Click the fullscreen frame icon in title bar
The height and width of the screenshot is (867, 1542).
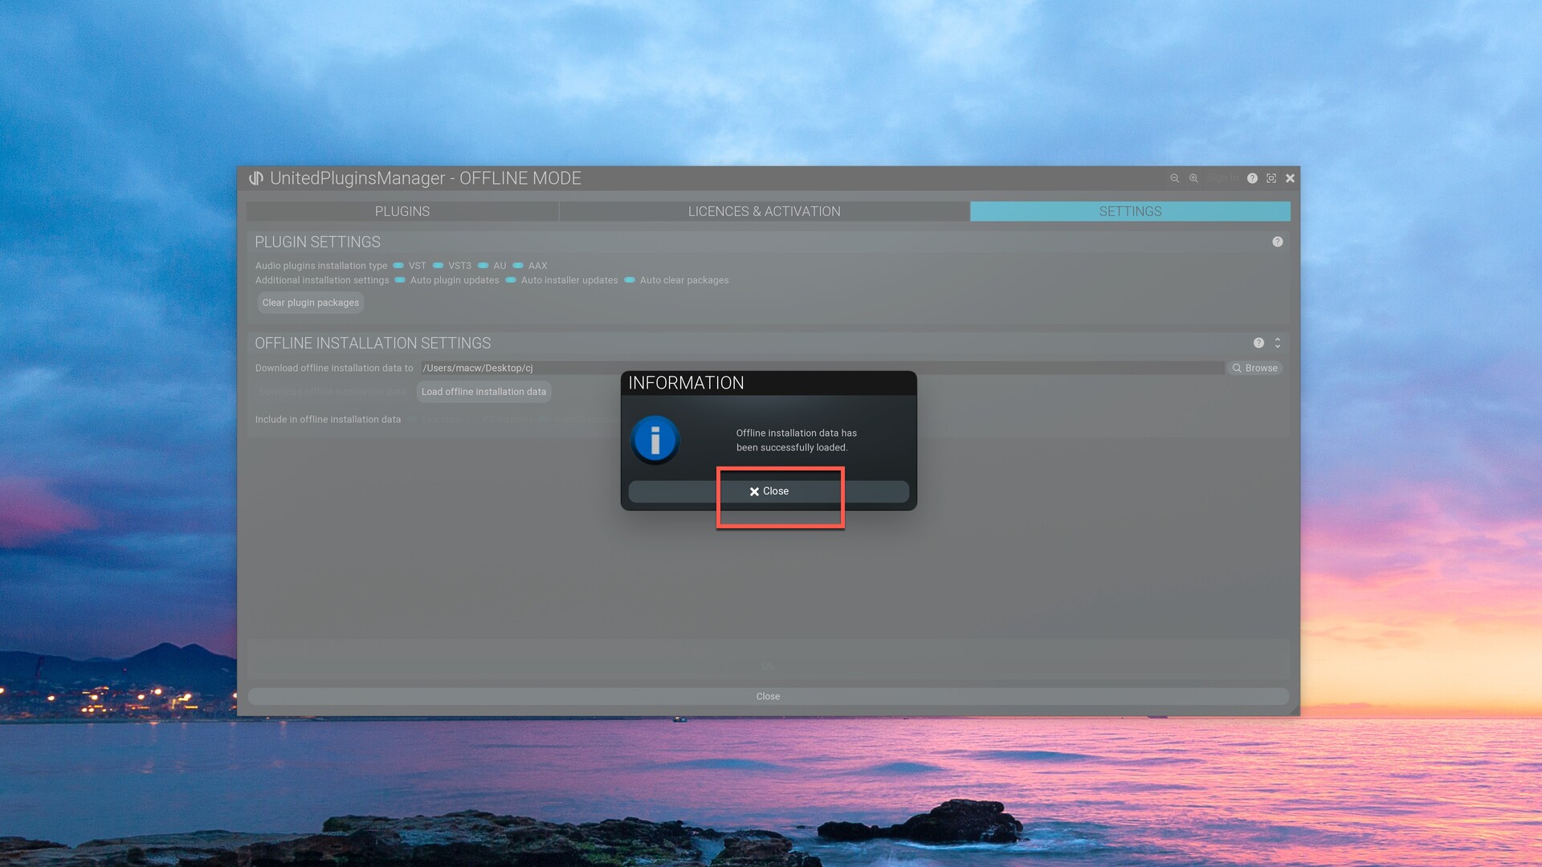1271,178
